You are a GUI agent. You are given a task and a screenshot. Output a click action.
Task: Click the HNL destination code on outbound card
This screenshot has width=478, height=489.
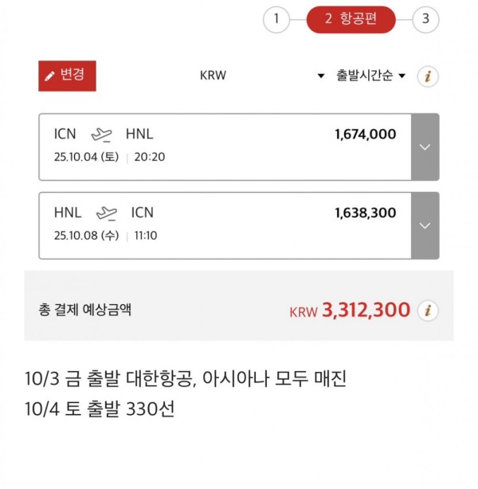click(139, 134)
